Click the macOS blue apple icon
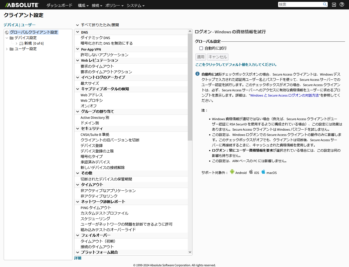 click(263, 172)
